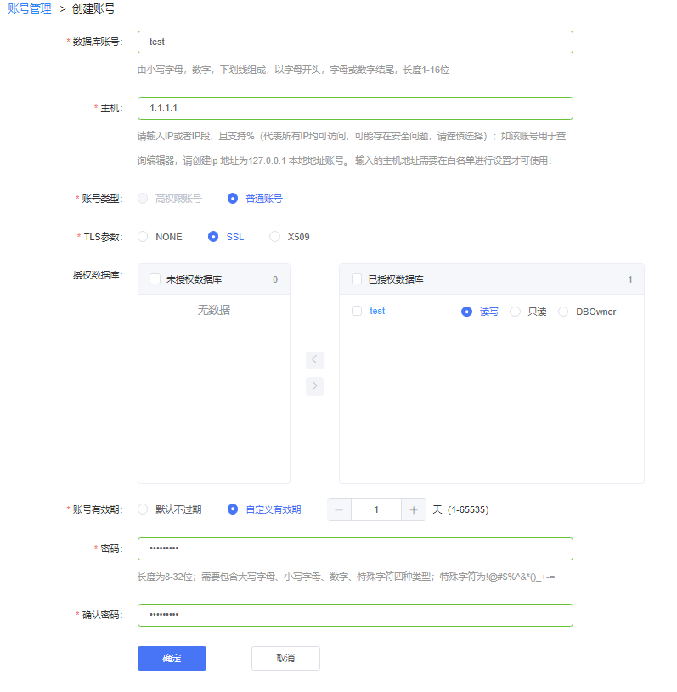Click the 确认密码 input field
The width and height of the screenshot is (677, 692).
355,615
